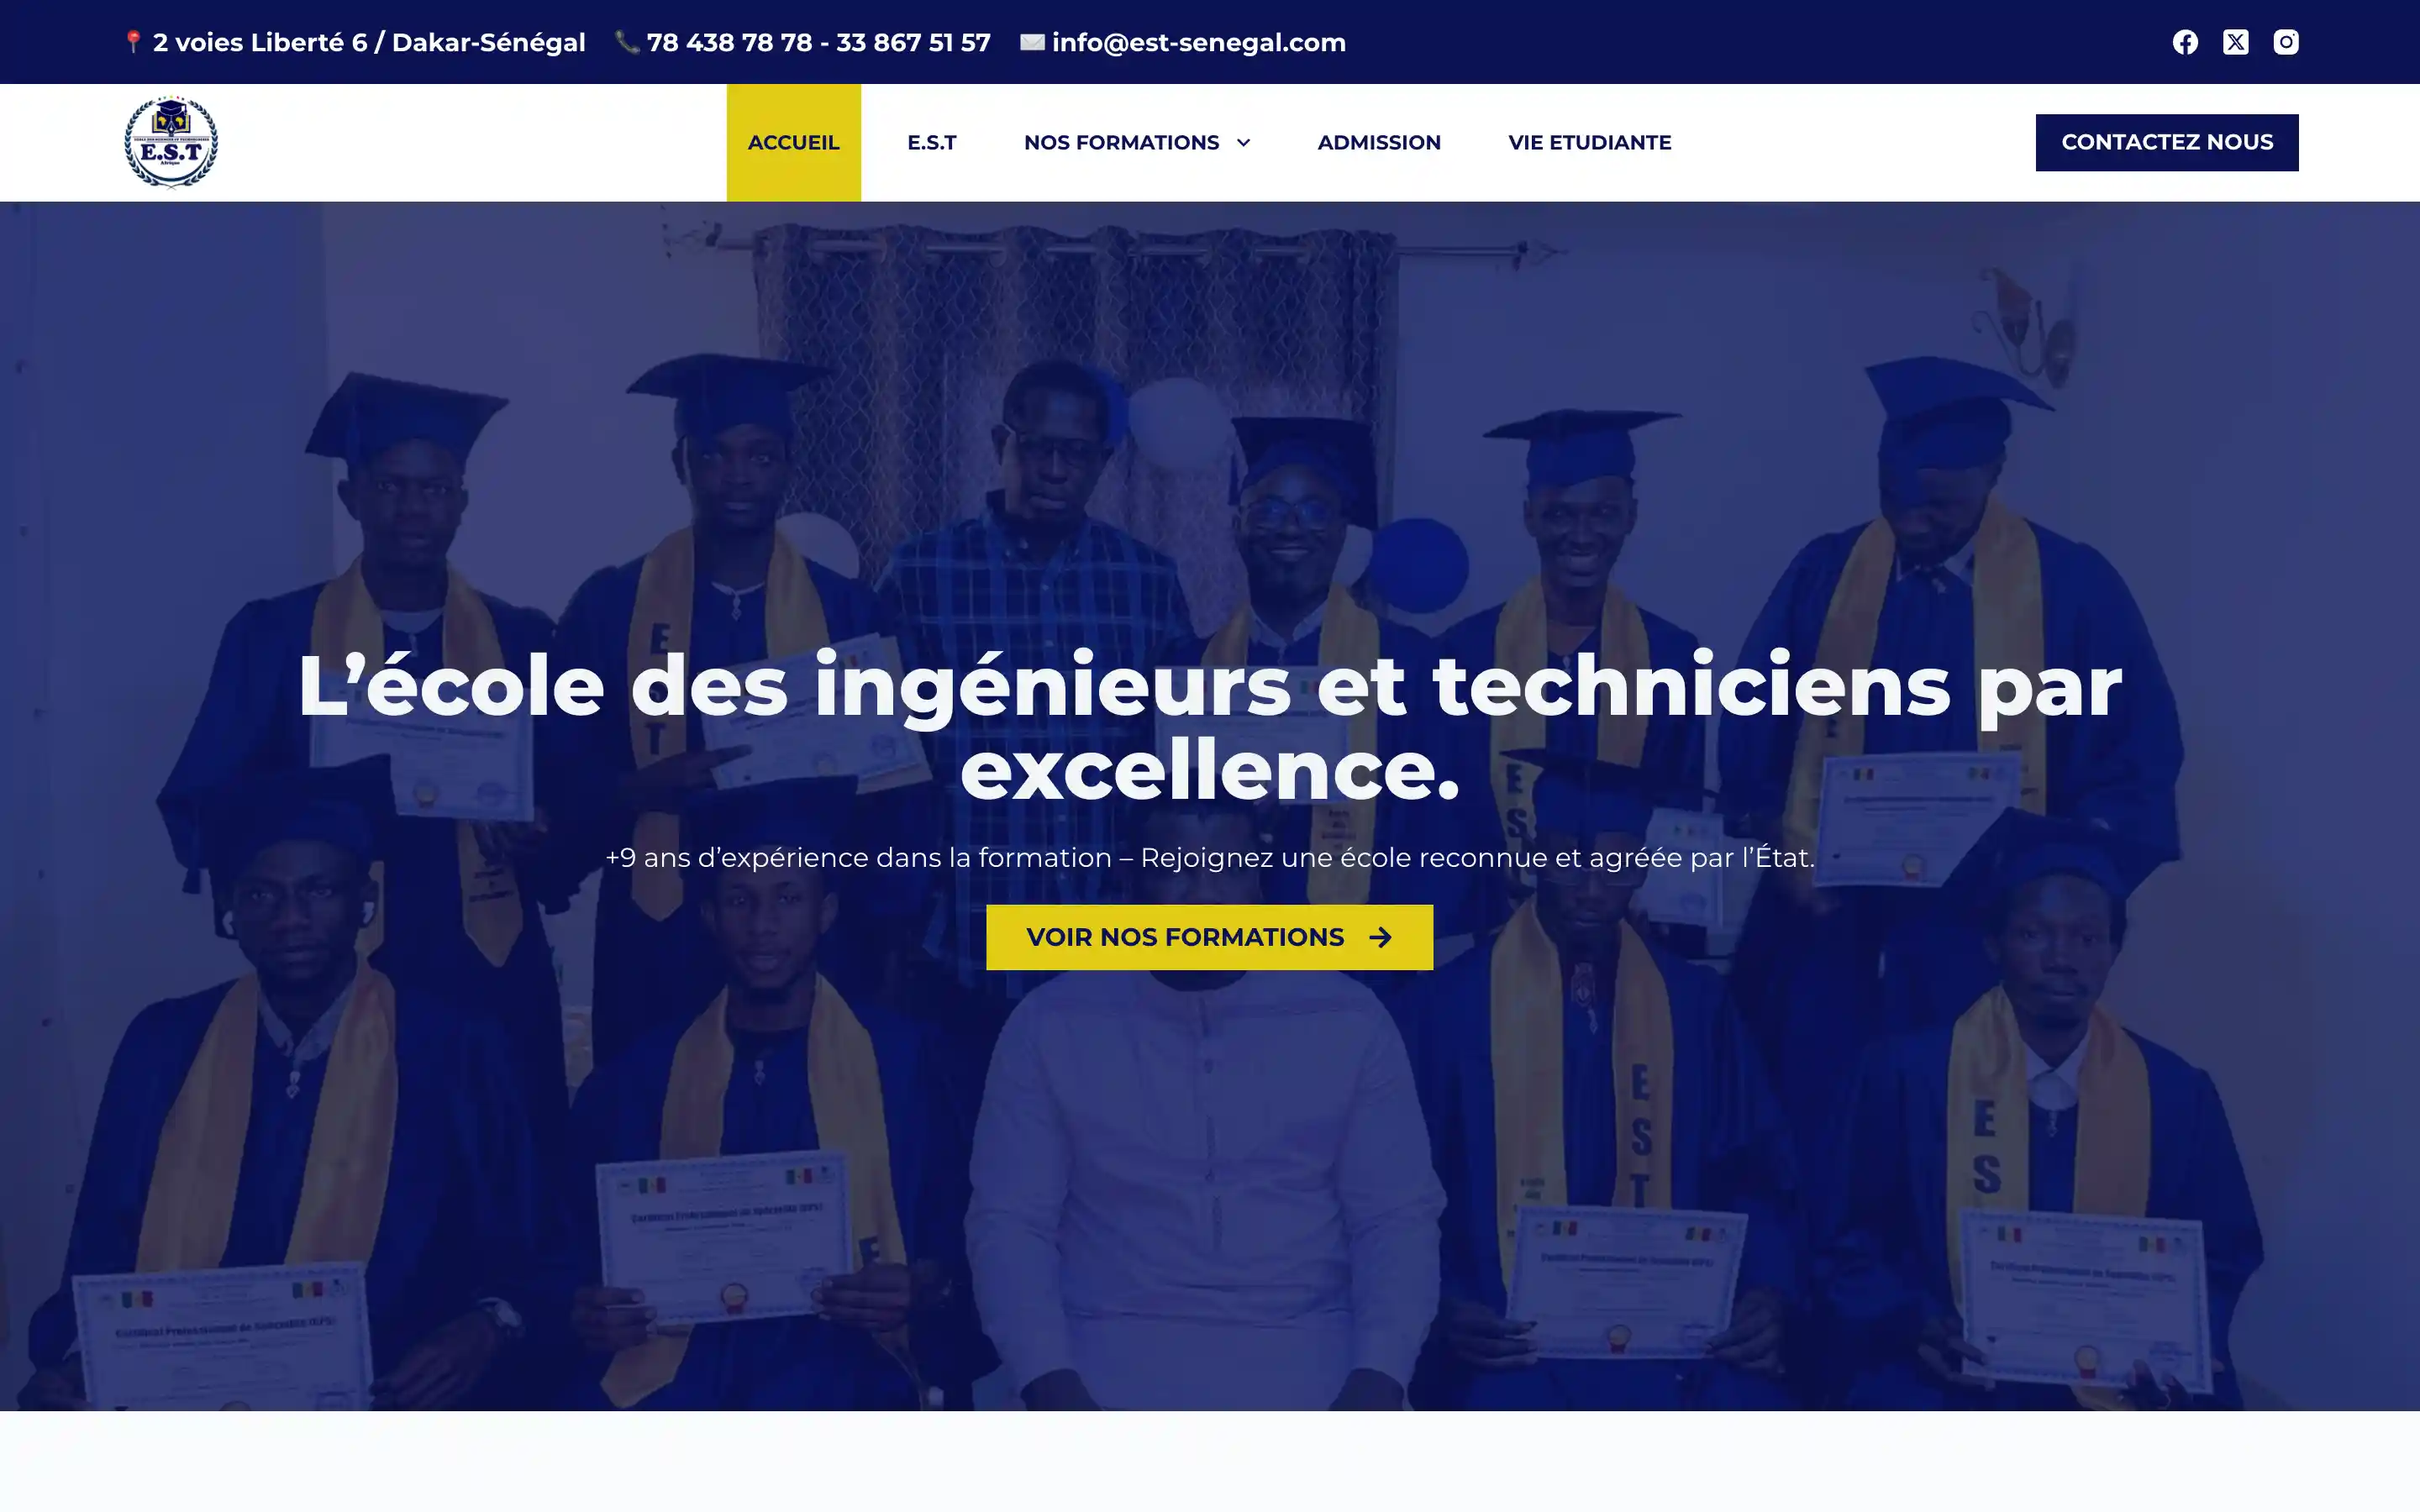Screen dimensions: 2420x1512
Task: Click the Voir Nos Formations button
Action: point(1209,937)
